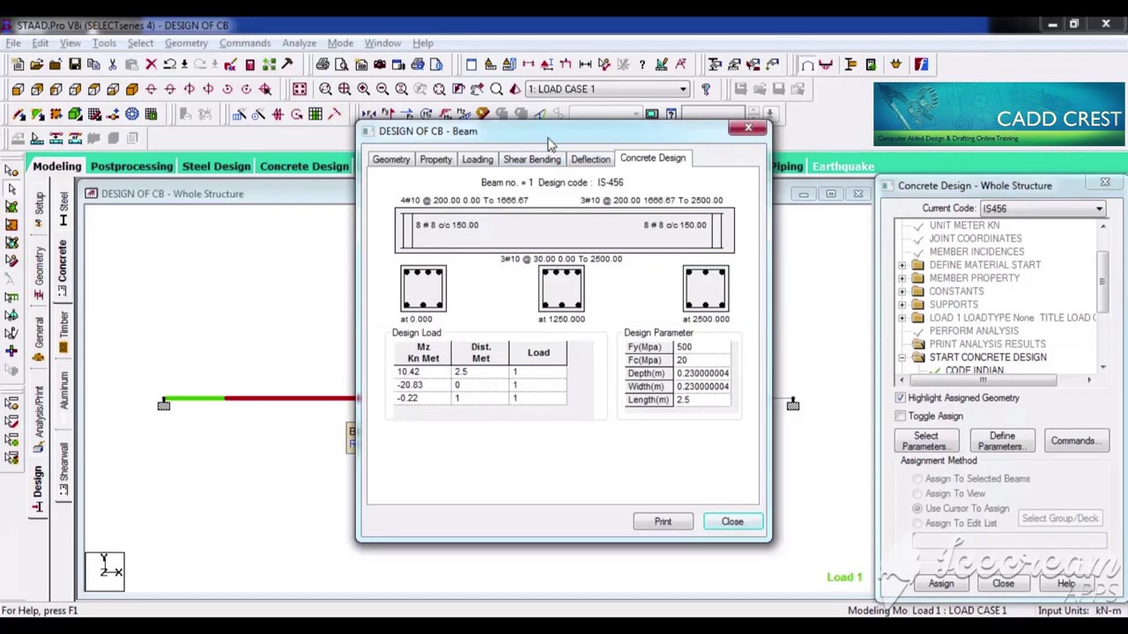The height and width of the screenshot is (634, 1128).
Task: Click the Zoom In magnifier icon
Action: point(363,89)
